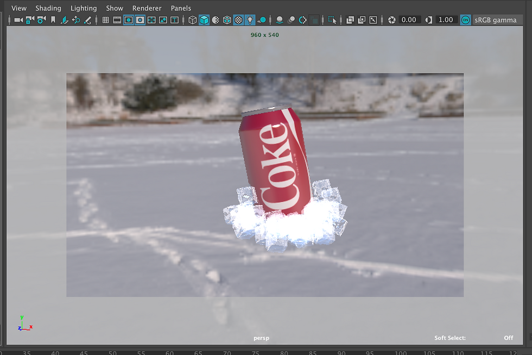Jump to frame 75 on the timeline
Image resolution: width=532 pixels, height=355 pixels.
(x=256, y=353)
